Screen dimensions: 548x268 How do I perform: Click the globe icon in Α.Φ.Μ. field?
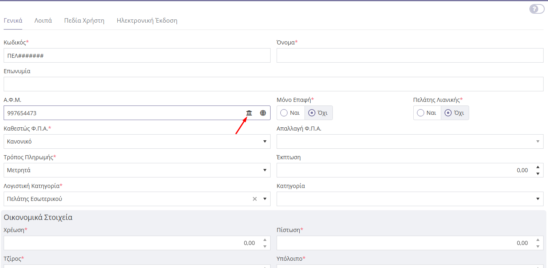tap(263, 113)
